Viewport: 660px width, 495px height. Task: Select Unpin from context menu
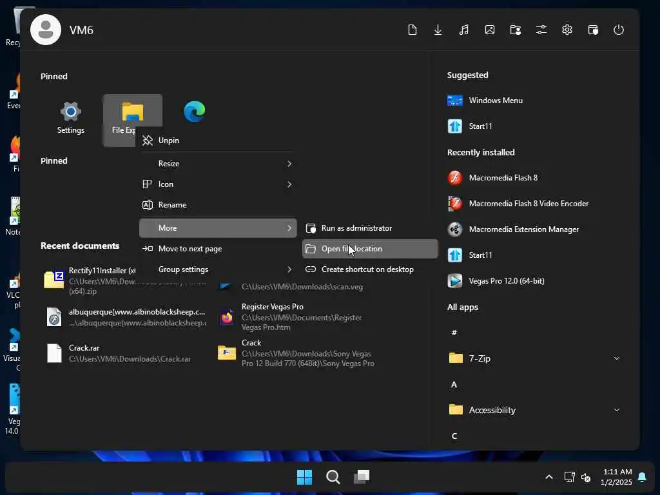pyautogui.click(x=218, y=141)
